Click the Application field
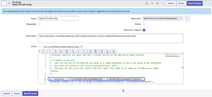Screen dimensions: 212x97 [163, 18]
